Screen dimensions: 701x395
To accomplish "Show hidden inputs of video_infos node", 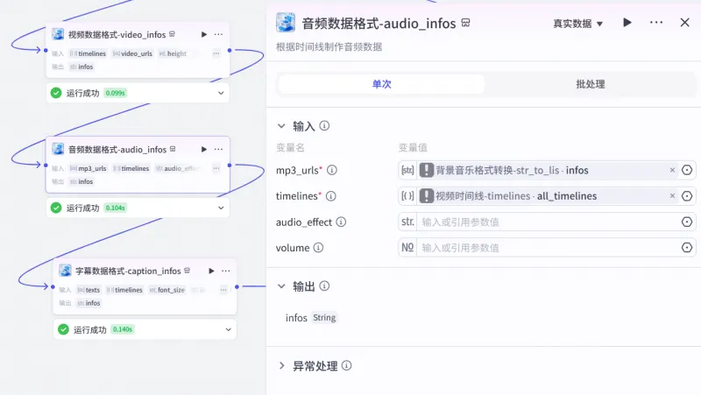I will (216, 53).
